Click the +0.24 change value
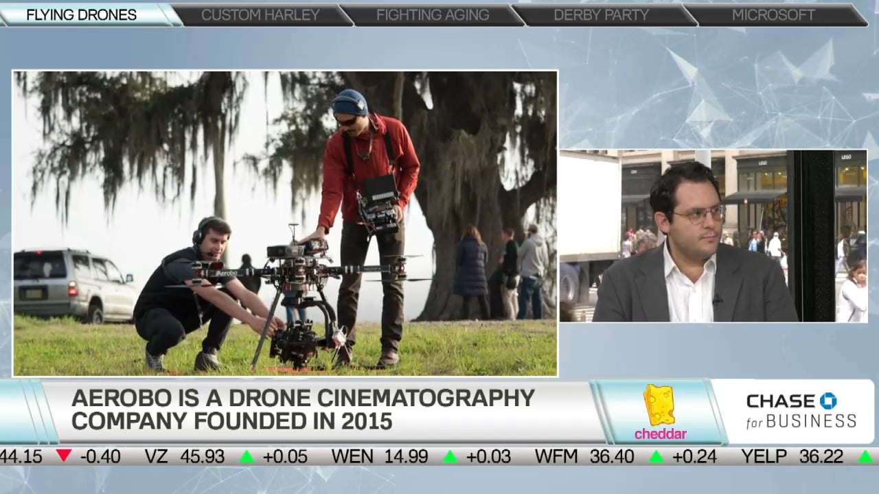This screenshot has height=494, width=879. tap(694, 456)
